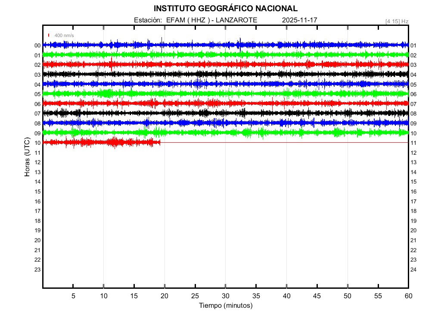Click the black trace for hour 07
This screenshot has height=331, width=441.
pyautogui.click(x=215, y=113)
